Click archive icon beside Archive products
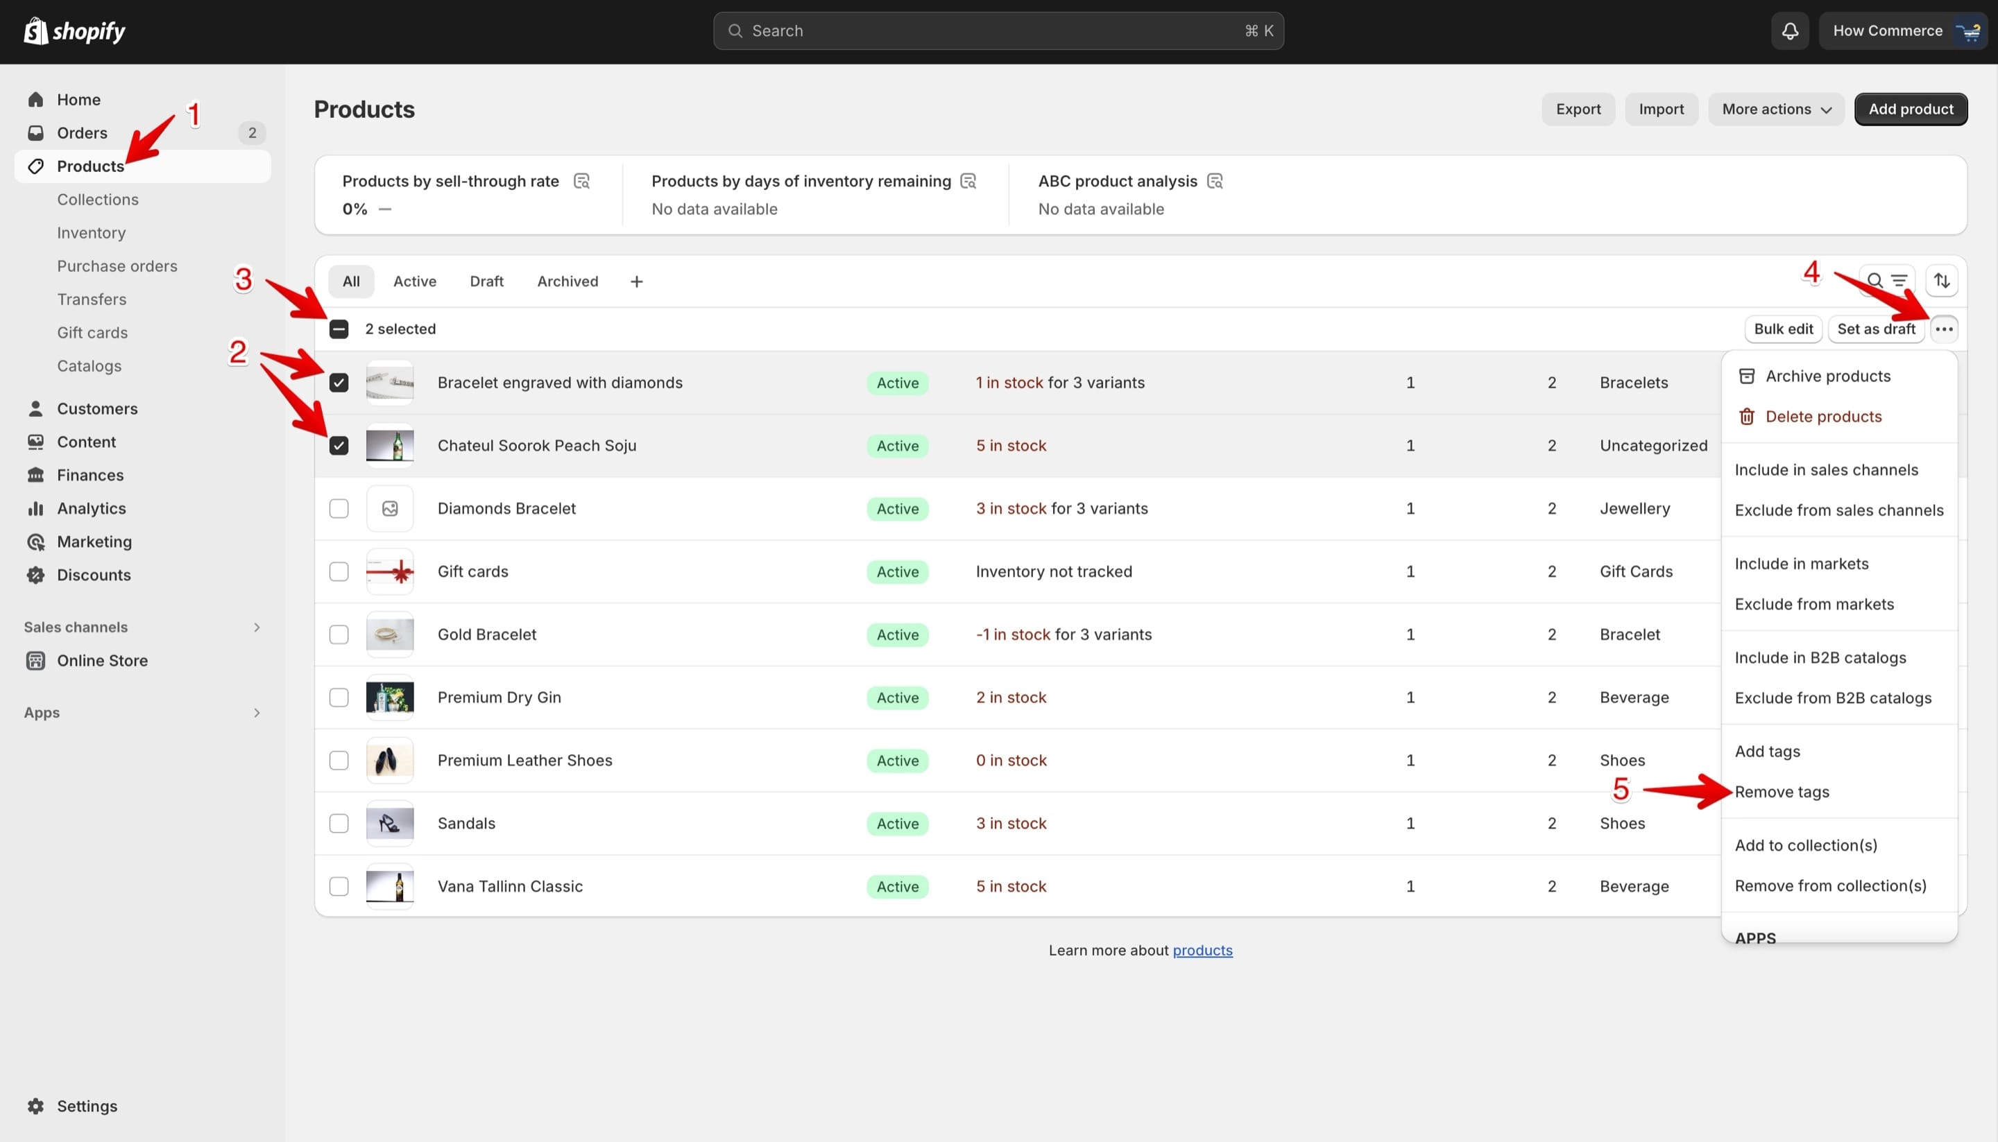 [1747, 377]
